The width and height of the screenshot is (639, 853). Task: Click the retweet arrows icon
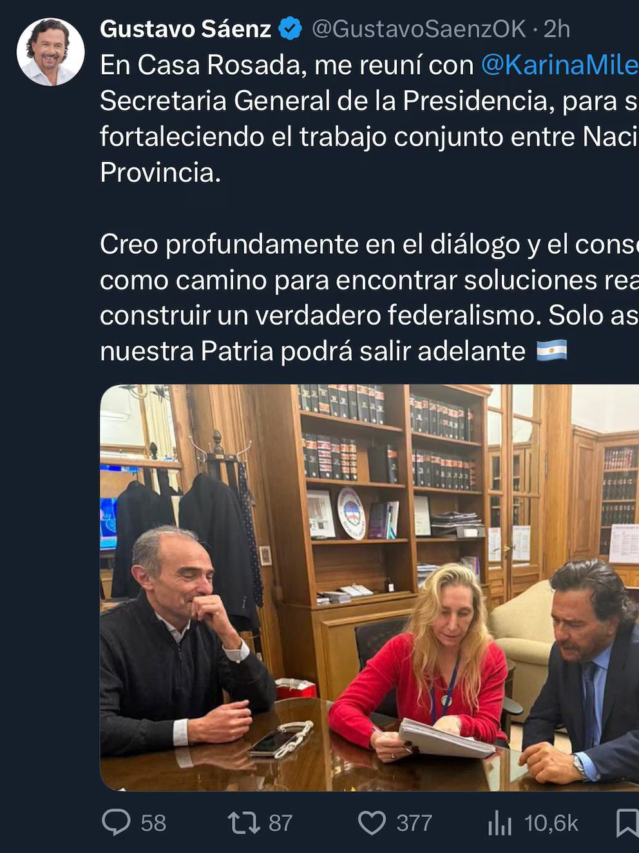coord(244,823)
